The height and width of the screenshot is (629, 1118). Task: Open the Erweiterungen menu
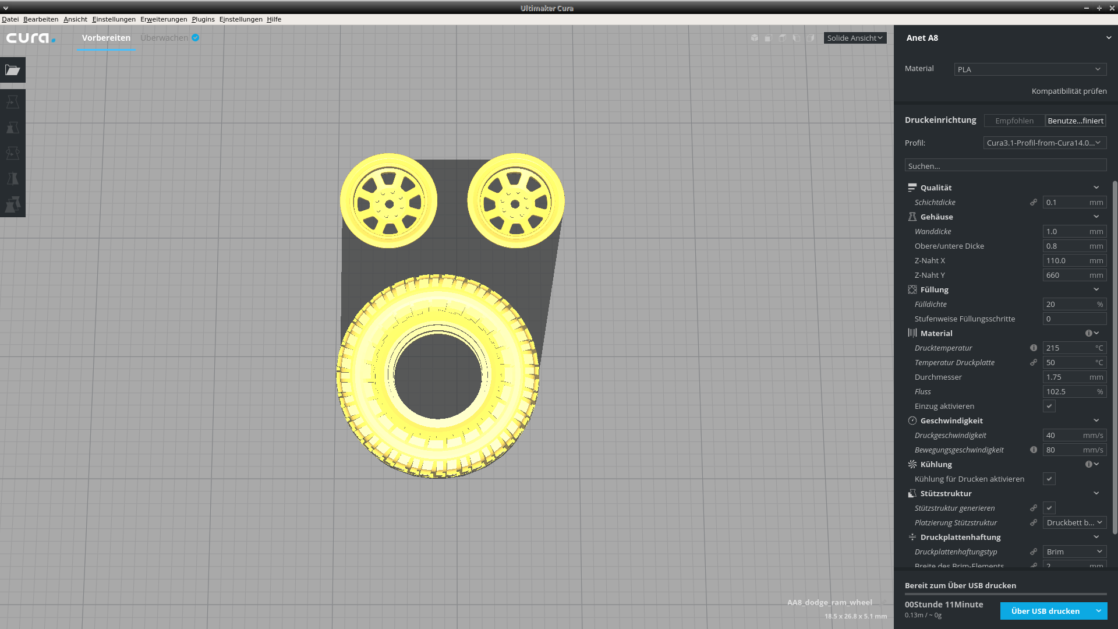click(x=164, y=19)
